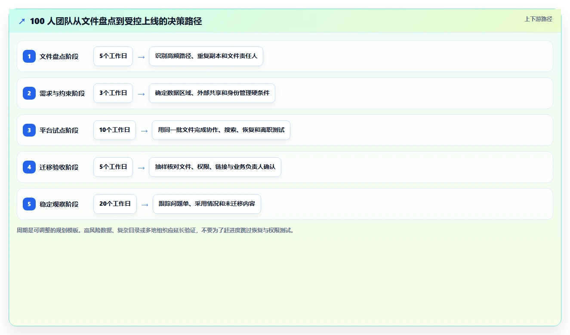
Task: Click the 3个工作日 duration chip
Action: (113, 93)
